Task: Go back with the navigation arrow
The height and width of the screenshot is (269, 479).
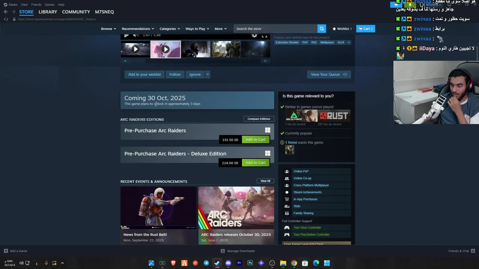Action: pos(6,12)
